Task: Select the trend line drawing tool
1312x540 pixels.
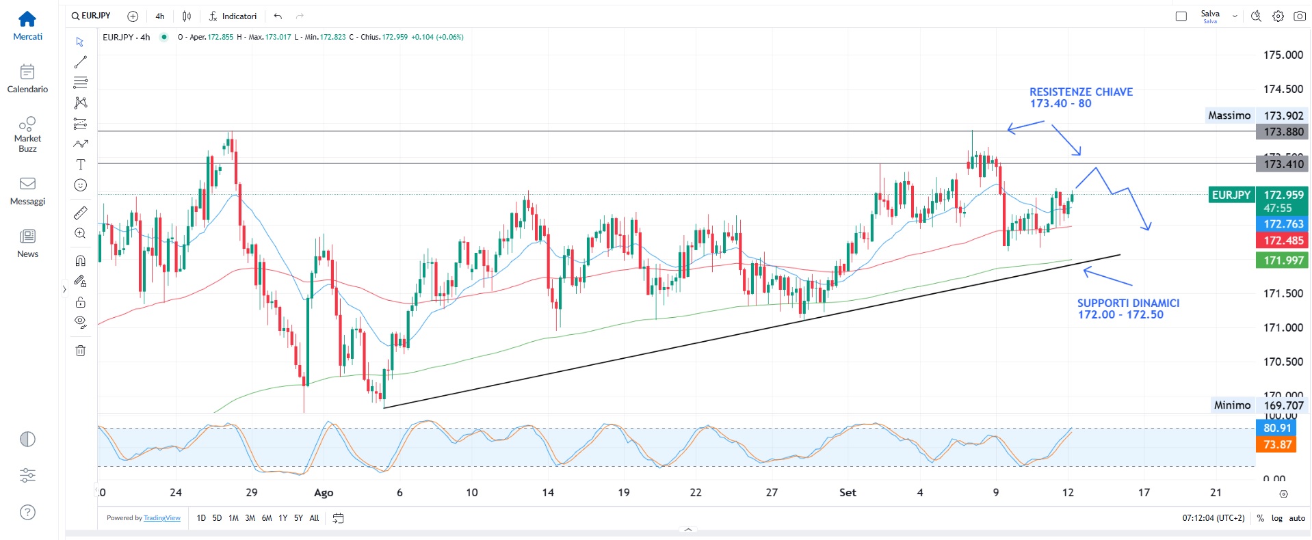Action: pos(80,62)
